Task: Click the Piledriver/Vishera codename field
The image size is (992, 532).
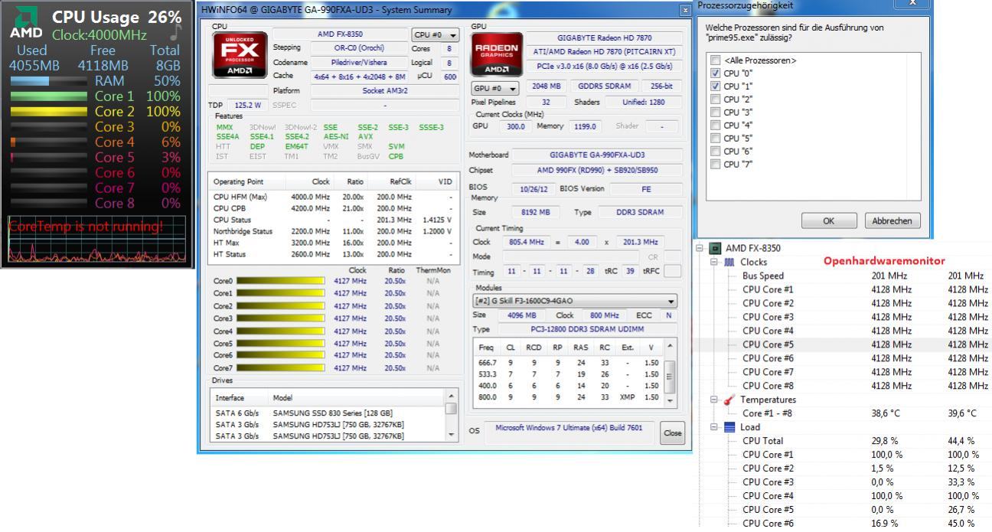Action: [x=358, y=62]
